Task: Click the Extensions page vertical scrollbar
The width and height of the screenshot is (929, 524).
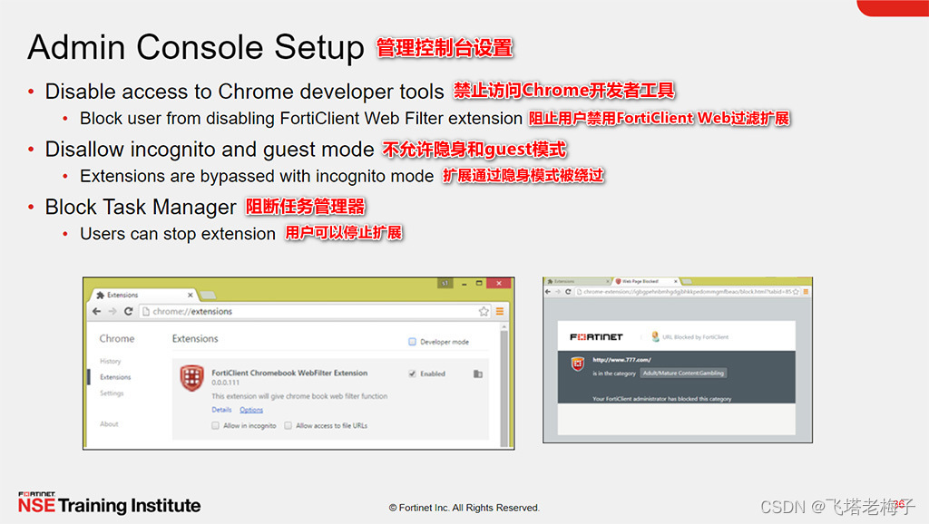Action: coord(504,385)
